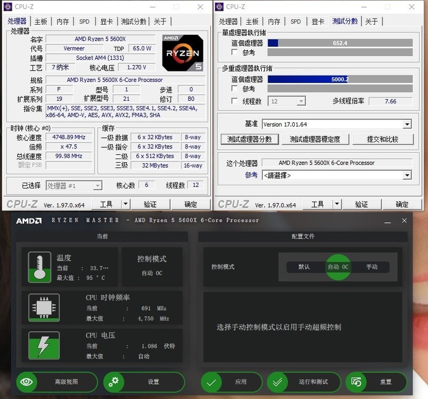Viewport: 428px width, 399px height.
Task: Open 高级视图 via the eye icon
Action: pyautogui.click(x=27, y=382)
